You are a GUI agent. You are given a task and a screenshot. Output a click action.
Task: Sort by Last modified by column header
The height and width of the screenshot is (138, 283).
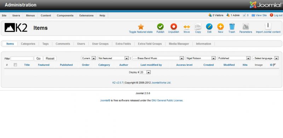(151, 65)
